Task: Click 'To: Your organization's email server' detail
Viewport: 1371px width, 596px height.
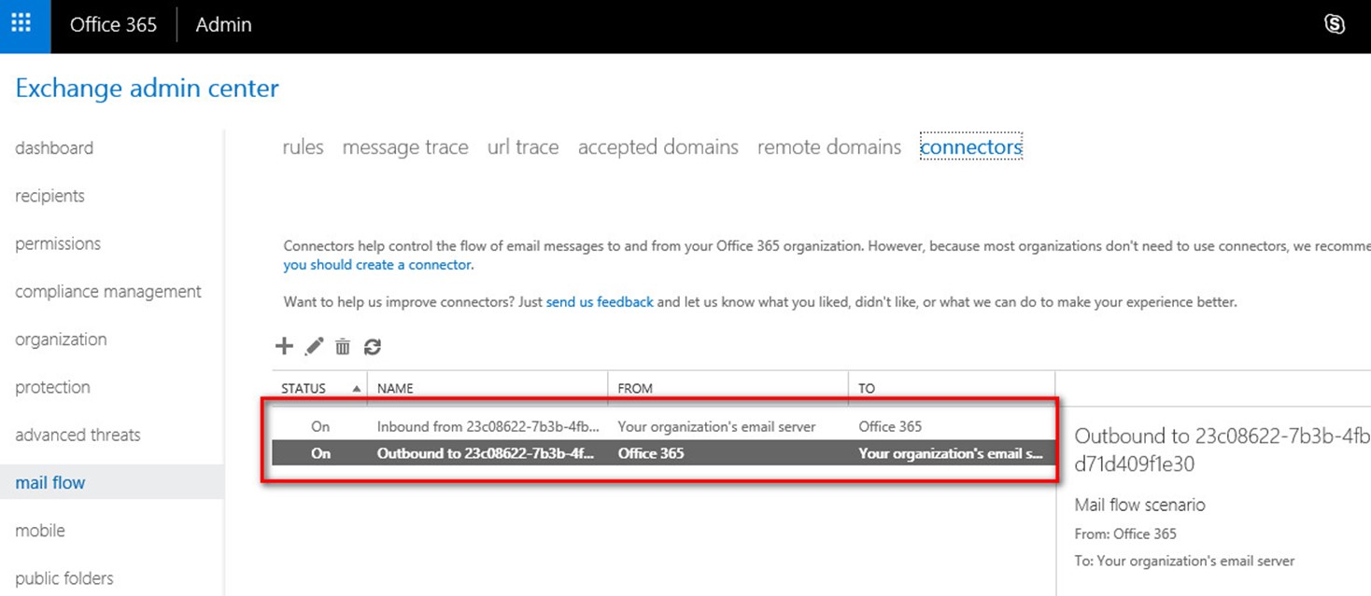Action: click(x=1184, y=561)
